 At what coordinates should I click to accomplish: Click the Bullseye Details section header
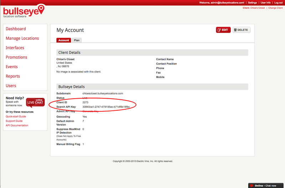[x=152, y=87]
